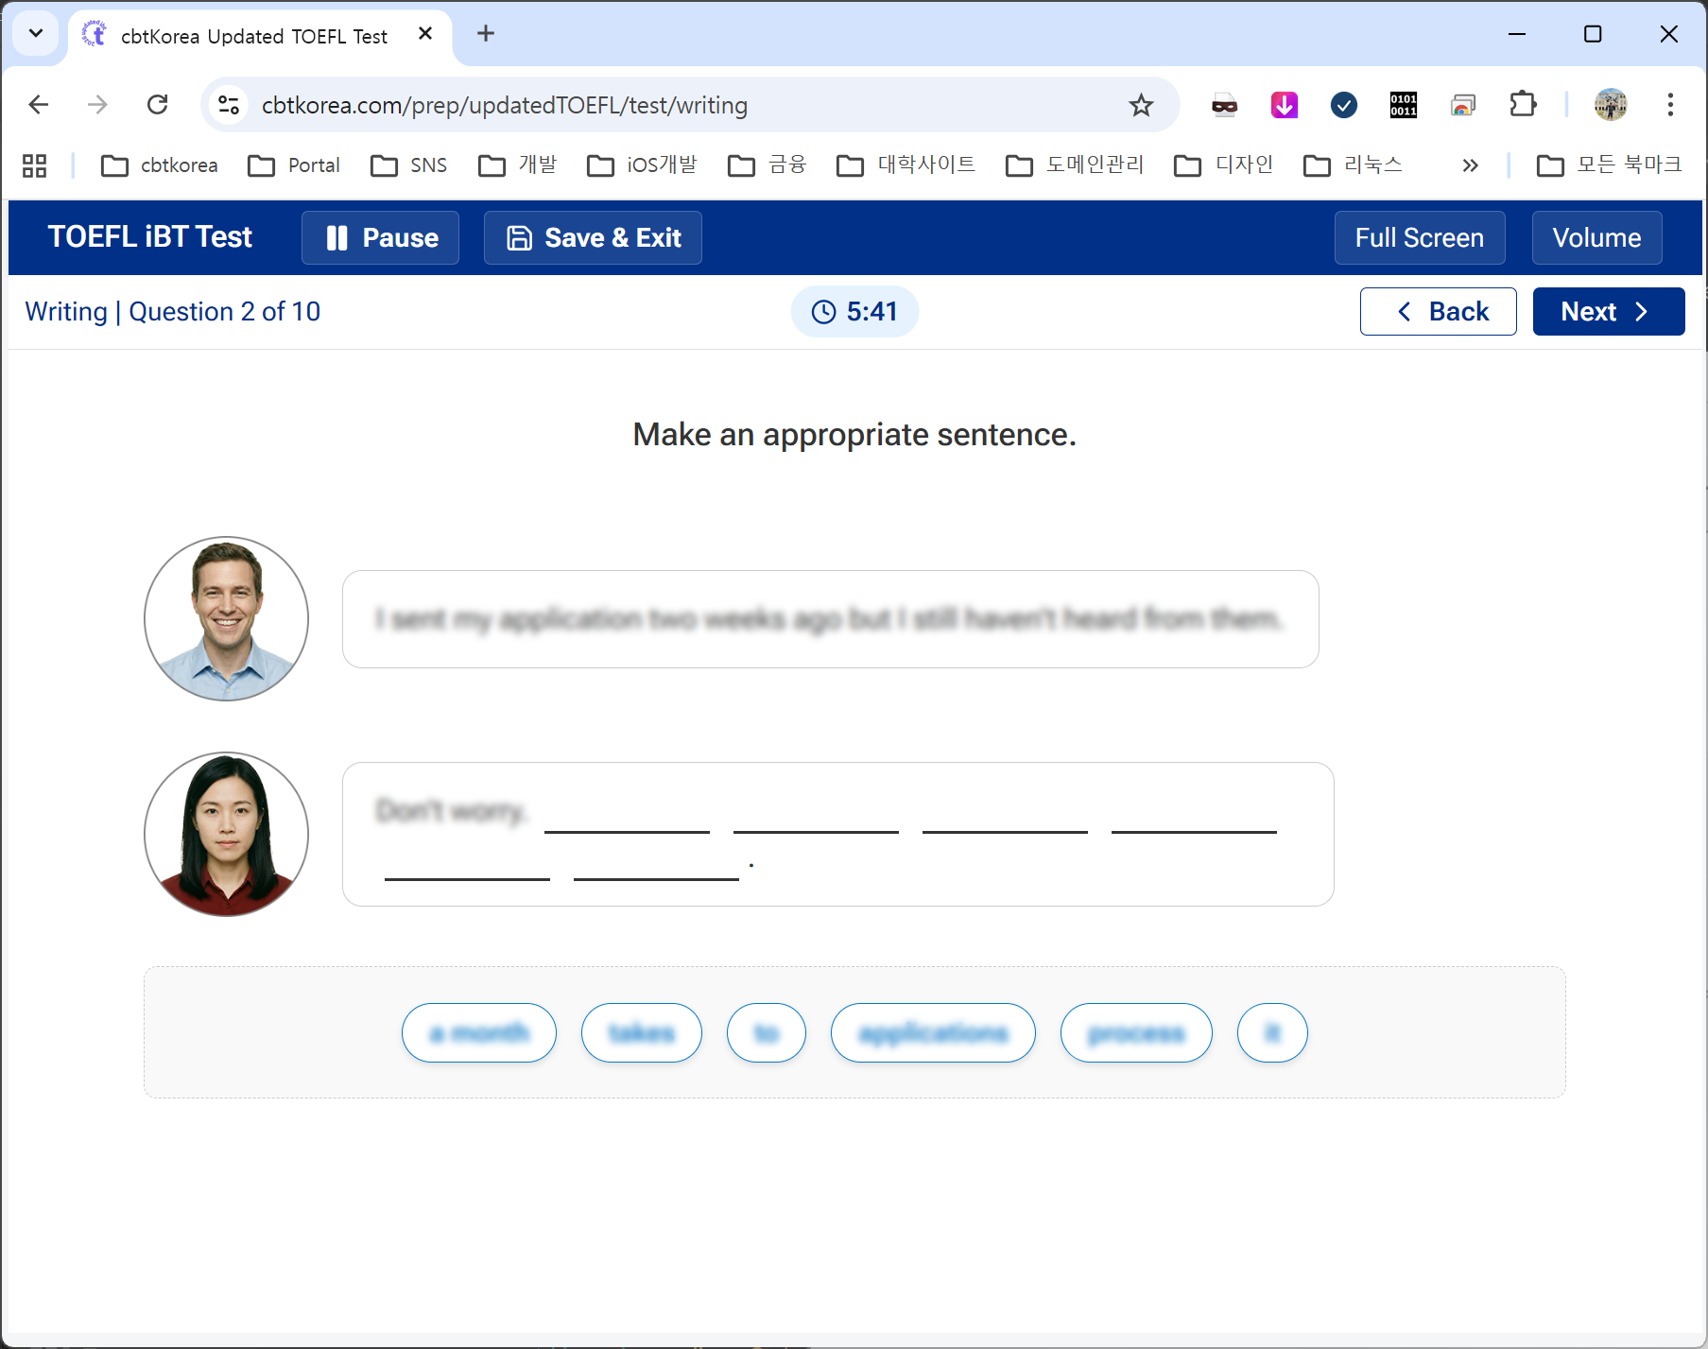Open a new tab with the plus icon

click(x=486, y=34)
